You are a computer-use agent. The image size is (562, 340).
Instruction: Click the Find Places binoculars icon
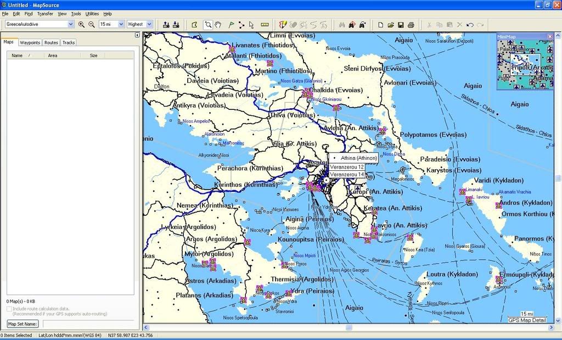(x=342, y=25)
